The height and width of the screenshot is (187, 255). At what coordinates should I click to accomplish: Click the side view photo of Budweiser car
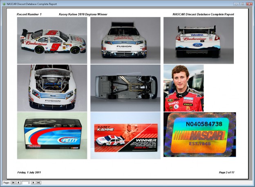coord(52,40)
